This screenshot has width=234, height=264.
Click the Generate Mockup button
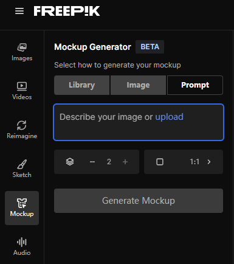(139, 201)
